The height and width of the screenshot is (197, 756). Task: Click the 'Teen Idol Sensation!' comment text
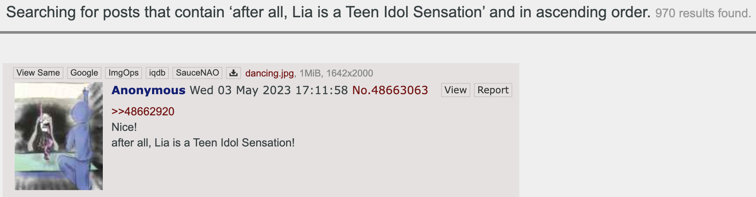[244, 143]
